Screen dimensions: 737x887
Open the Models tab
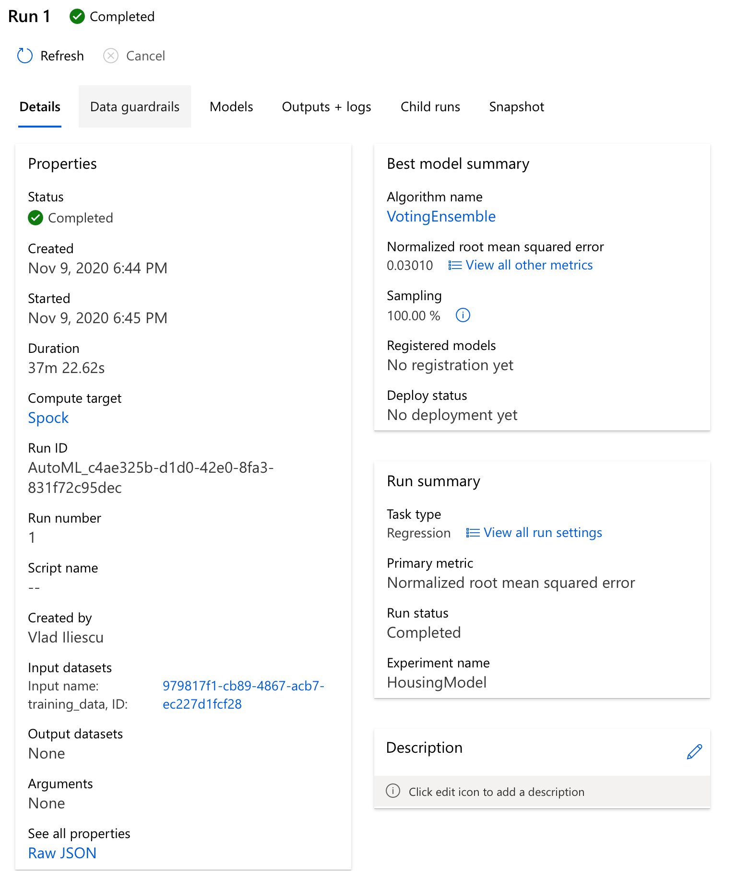click(x=231, y=106)
